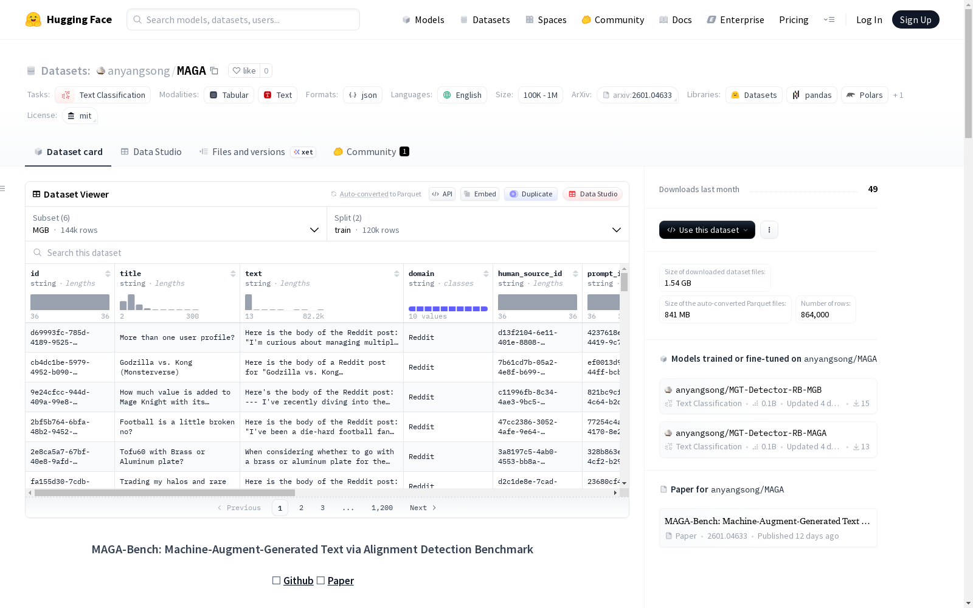Image resolution: width=973 pixels, height=608 pixels.
Task: Open the anyangsong/MGT-Detector-RB-MAGA model
Action: tap(768, 440)
